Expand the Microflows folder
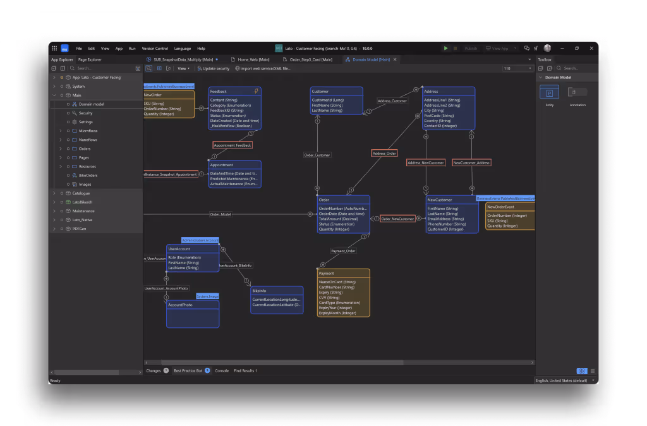This screenshot has width=647, height=426. tap(61, 131)
